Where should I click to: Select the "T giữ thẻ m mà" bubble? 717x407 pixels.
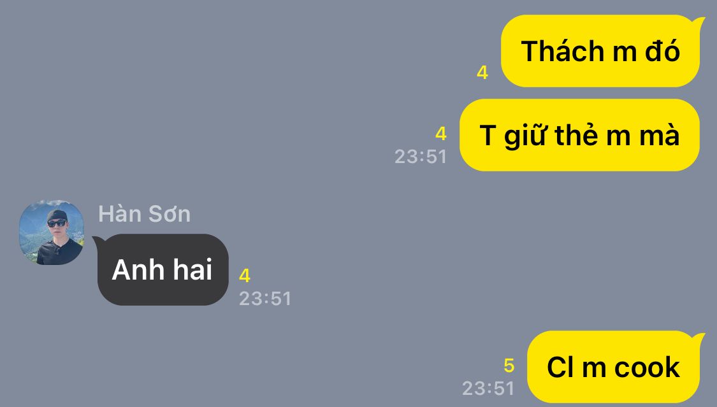(x=579, y=135)
